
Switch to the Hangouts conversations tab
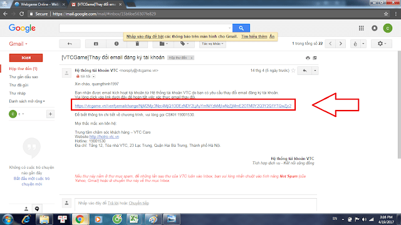pyautogui.click(x=37, y=209)
